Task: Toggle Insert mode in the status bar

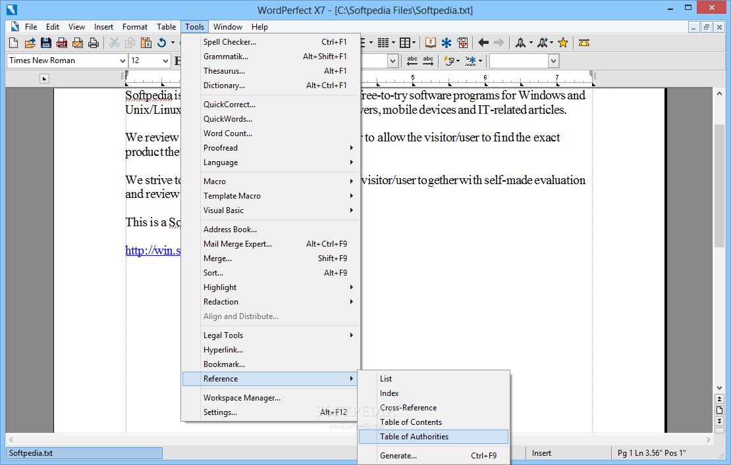Action: click(x=541, y=453)
